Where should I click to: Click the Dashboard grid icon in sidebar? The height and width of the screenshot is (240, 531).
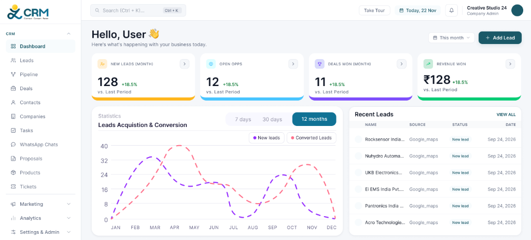(13, 46)
